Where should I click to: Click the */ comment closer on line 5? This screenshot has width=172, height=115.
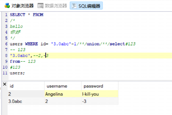pos(12,38)
